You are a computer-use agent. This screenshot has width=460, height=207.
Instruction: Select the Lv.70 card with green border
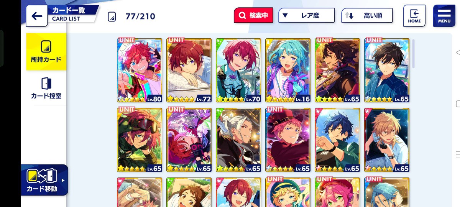pyautogui.click(x=238, y=71)
